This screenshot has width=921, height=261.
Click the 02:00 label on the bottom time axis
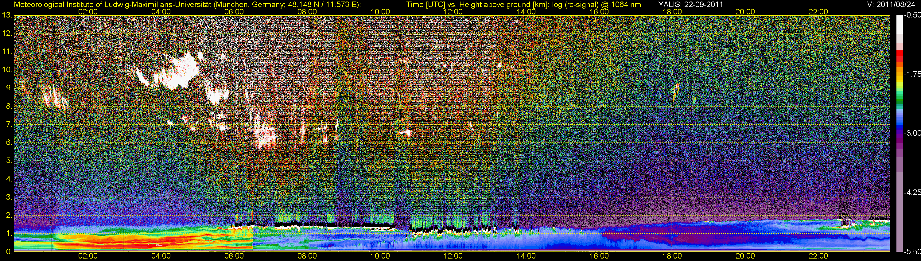(88, 256)
